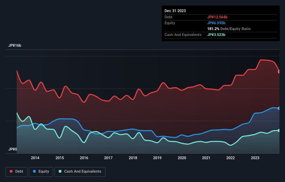Click the tooltip Debt row label

tap(168, 17)
